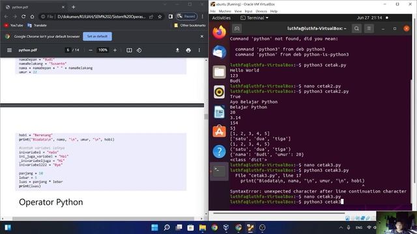
Task: Click the PDF vertical scrollbar thumb
Action: 206,117
